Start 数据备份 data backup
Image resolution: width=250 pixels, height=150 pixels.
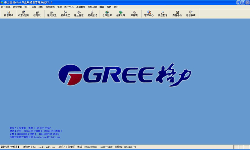(177, 13)
